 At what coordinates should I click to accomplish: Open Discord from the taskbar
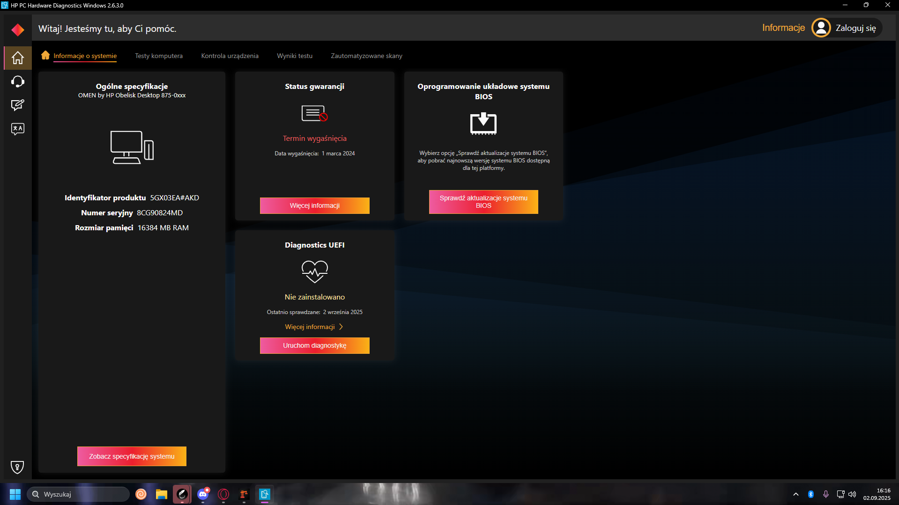click(x=203, y=494)
